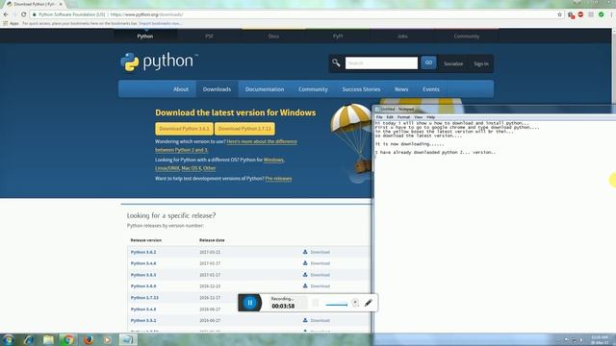Open the Python 3.6.1 release row link
The image size is (616, 346).
click(x=143, y=252)
